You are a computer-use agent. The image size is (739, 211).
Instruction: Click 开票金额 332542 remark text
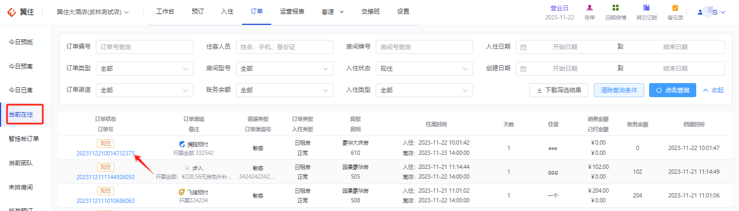click(x=193, y=153)
